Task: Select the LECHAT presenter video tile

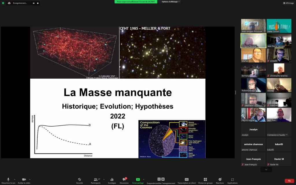Action: pos(279,85)
